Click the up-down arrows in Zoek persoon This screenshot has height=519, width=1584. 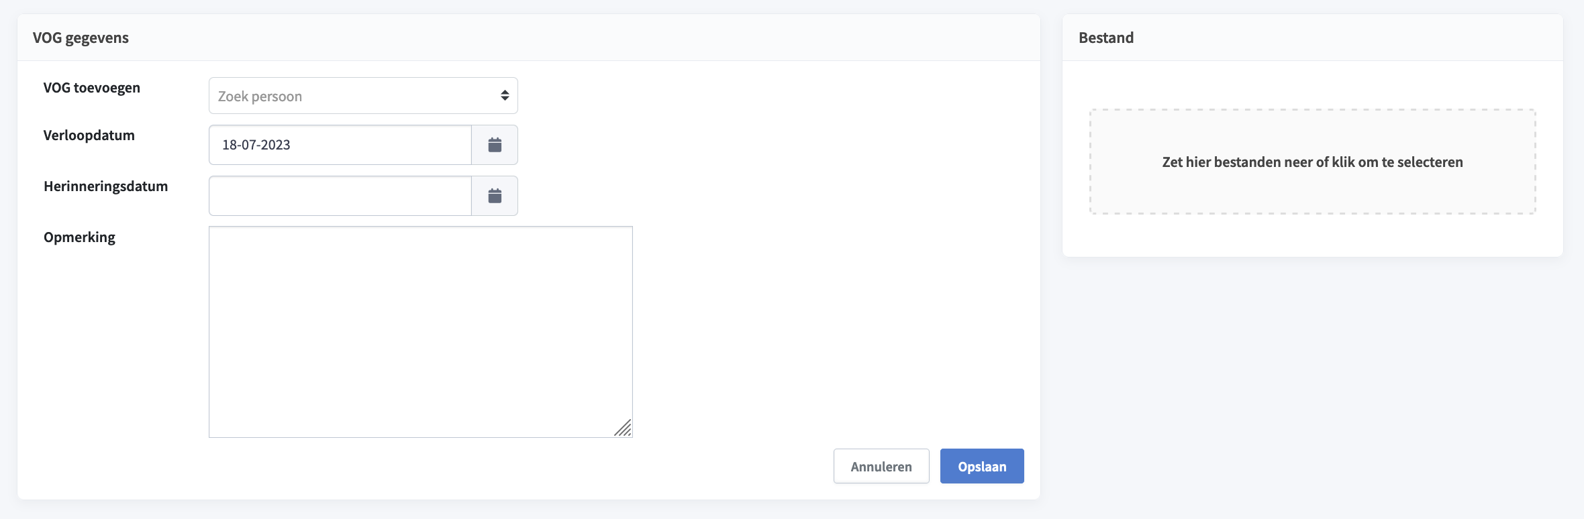(505, 95)
